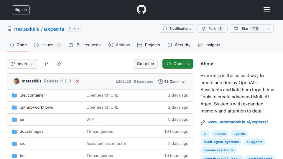The height and width of the screenshot is (159, 283).
Task: Expand the star lists dropdown arrow
Action: tap(268, 29)
